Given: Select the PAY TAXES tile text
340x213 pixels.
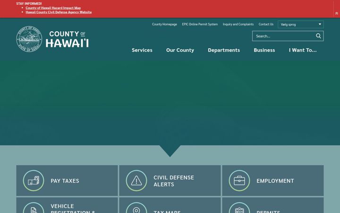Looking at the screenshot, I should [65, 181].
